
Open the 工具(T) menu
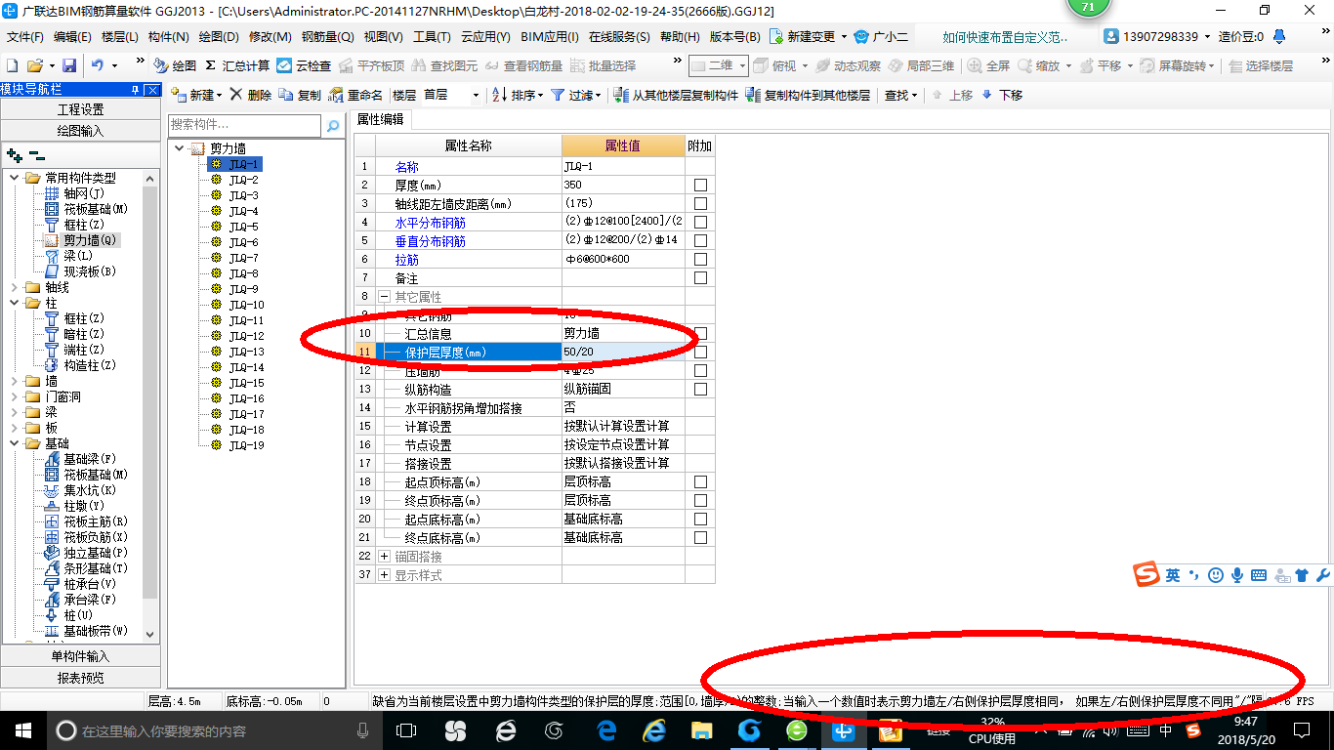pyautogui.click(x=432, y=37)
